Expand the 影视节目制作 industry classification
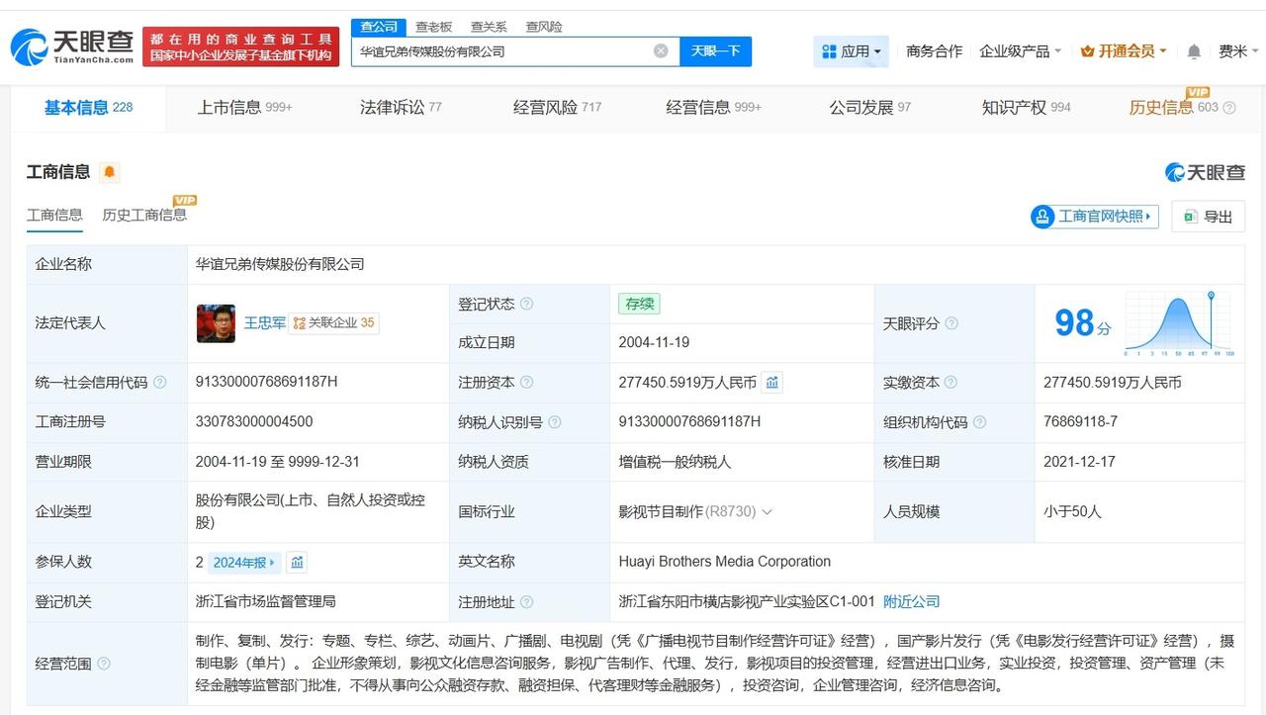1266x715 pixels. [x=767, y=512]
